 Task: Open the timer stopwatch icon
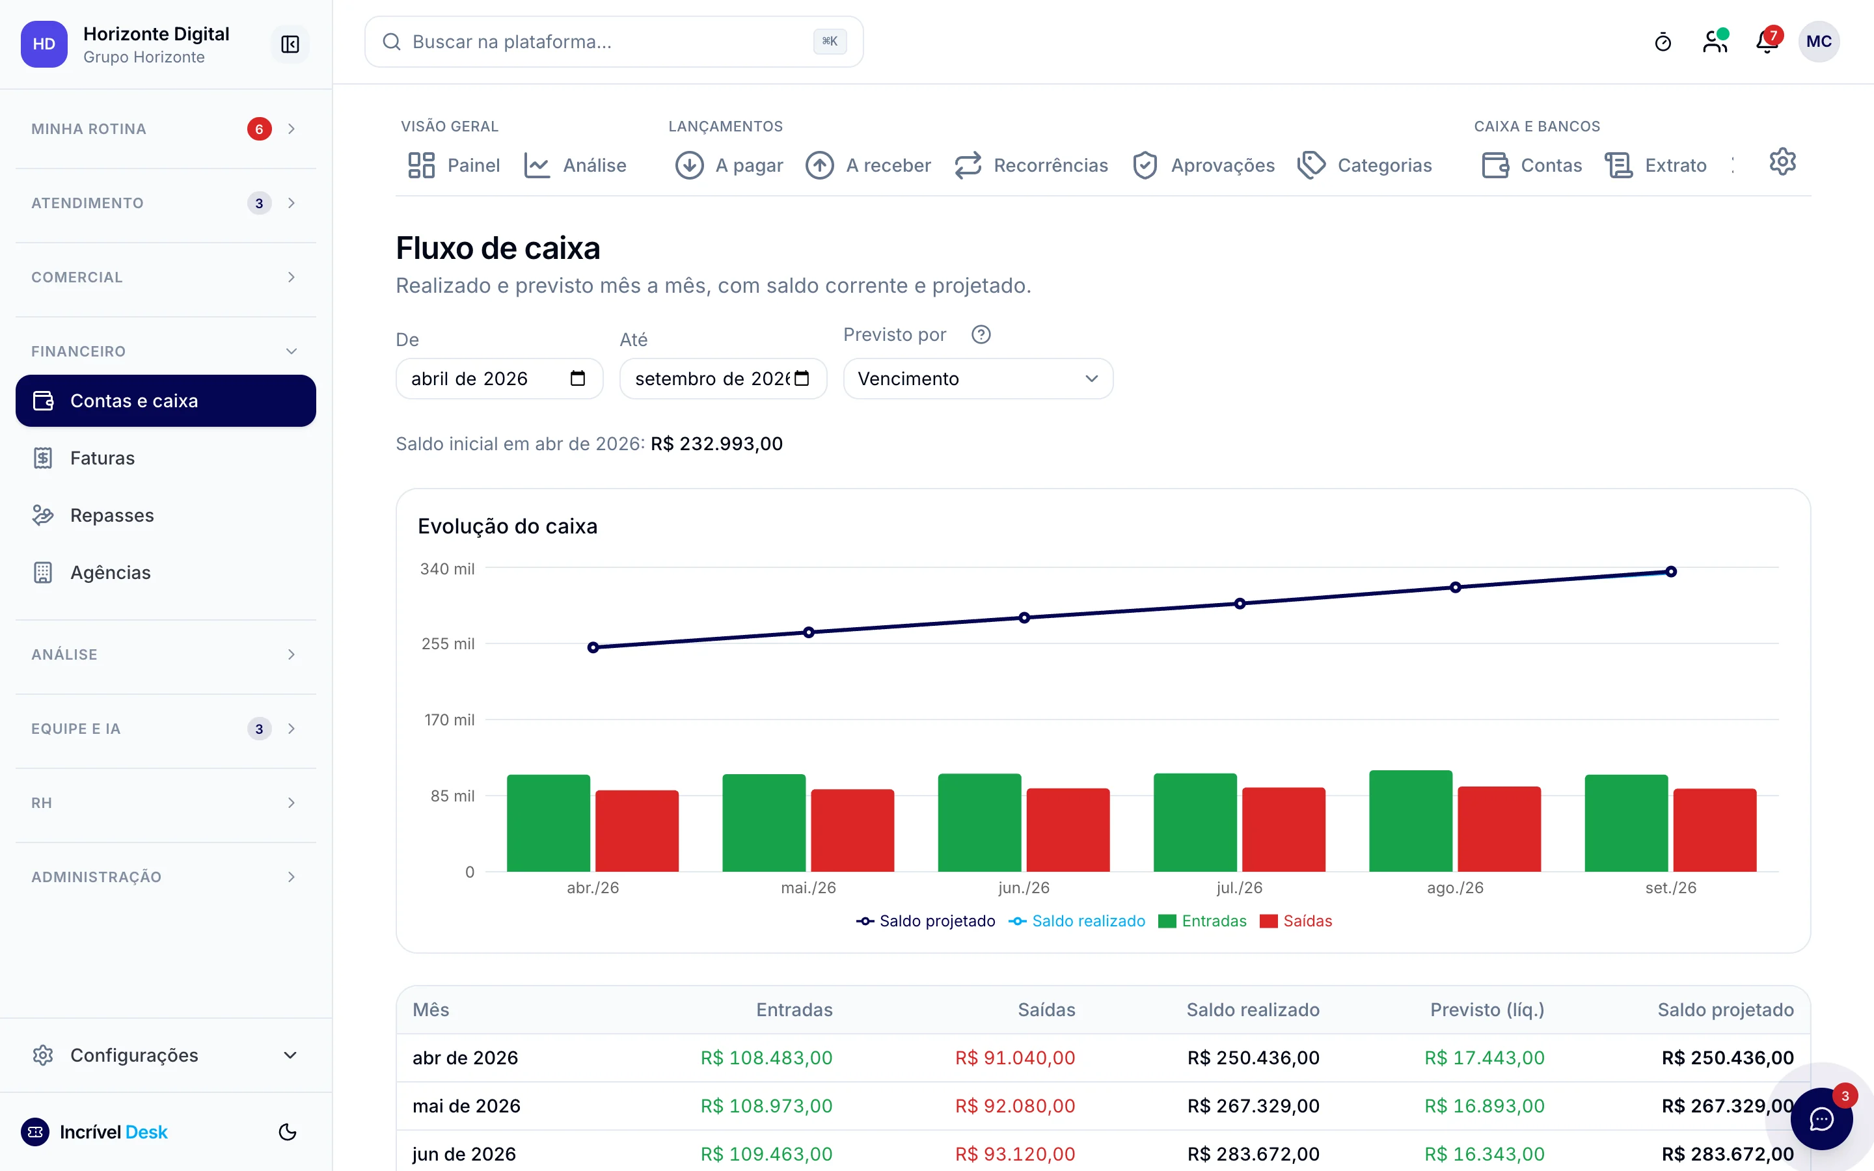(x=1663, y=42)
